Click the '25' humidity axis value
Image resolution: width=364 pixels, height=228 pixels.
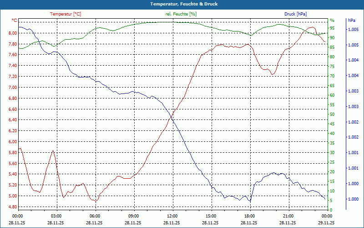[332, 162]
